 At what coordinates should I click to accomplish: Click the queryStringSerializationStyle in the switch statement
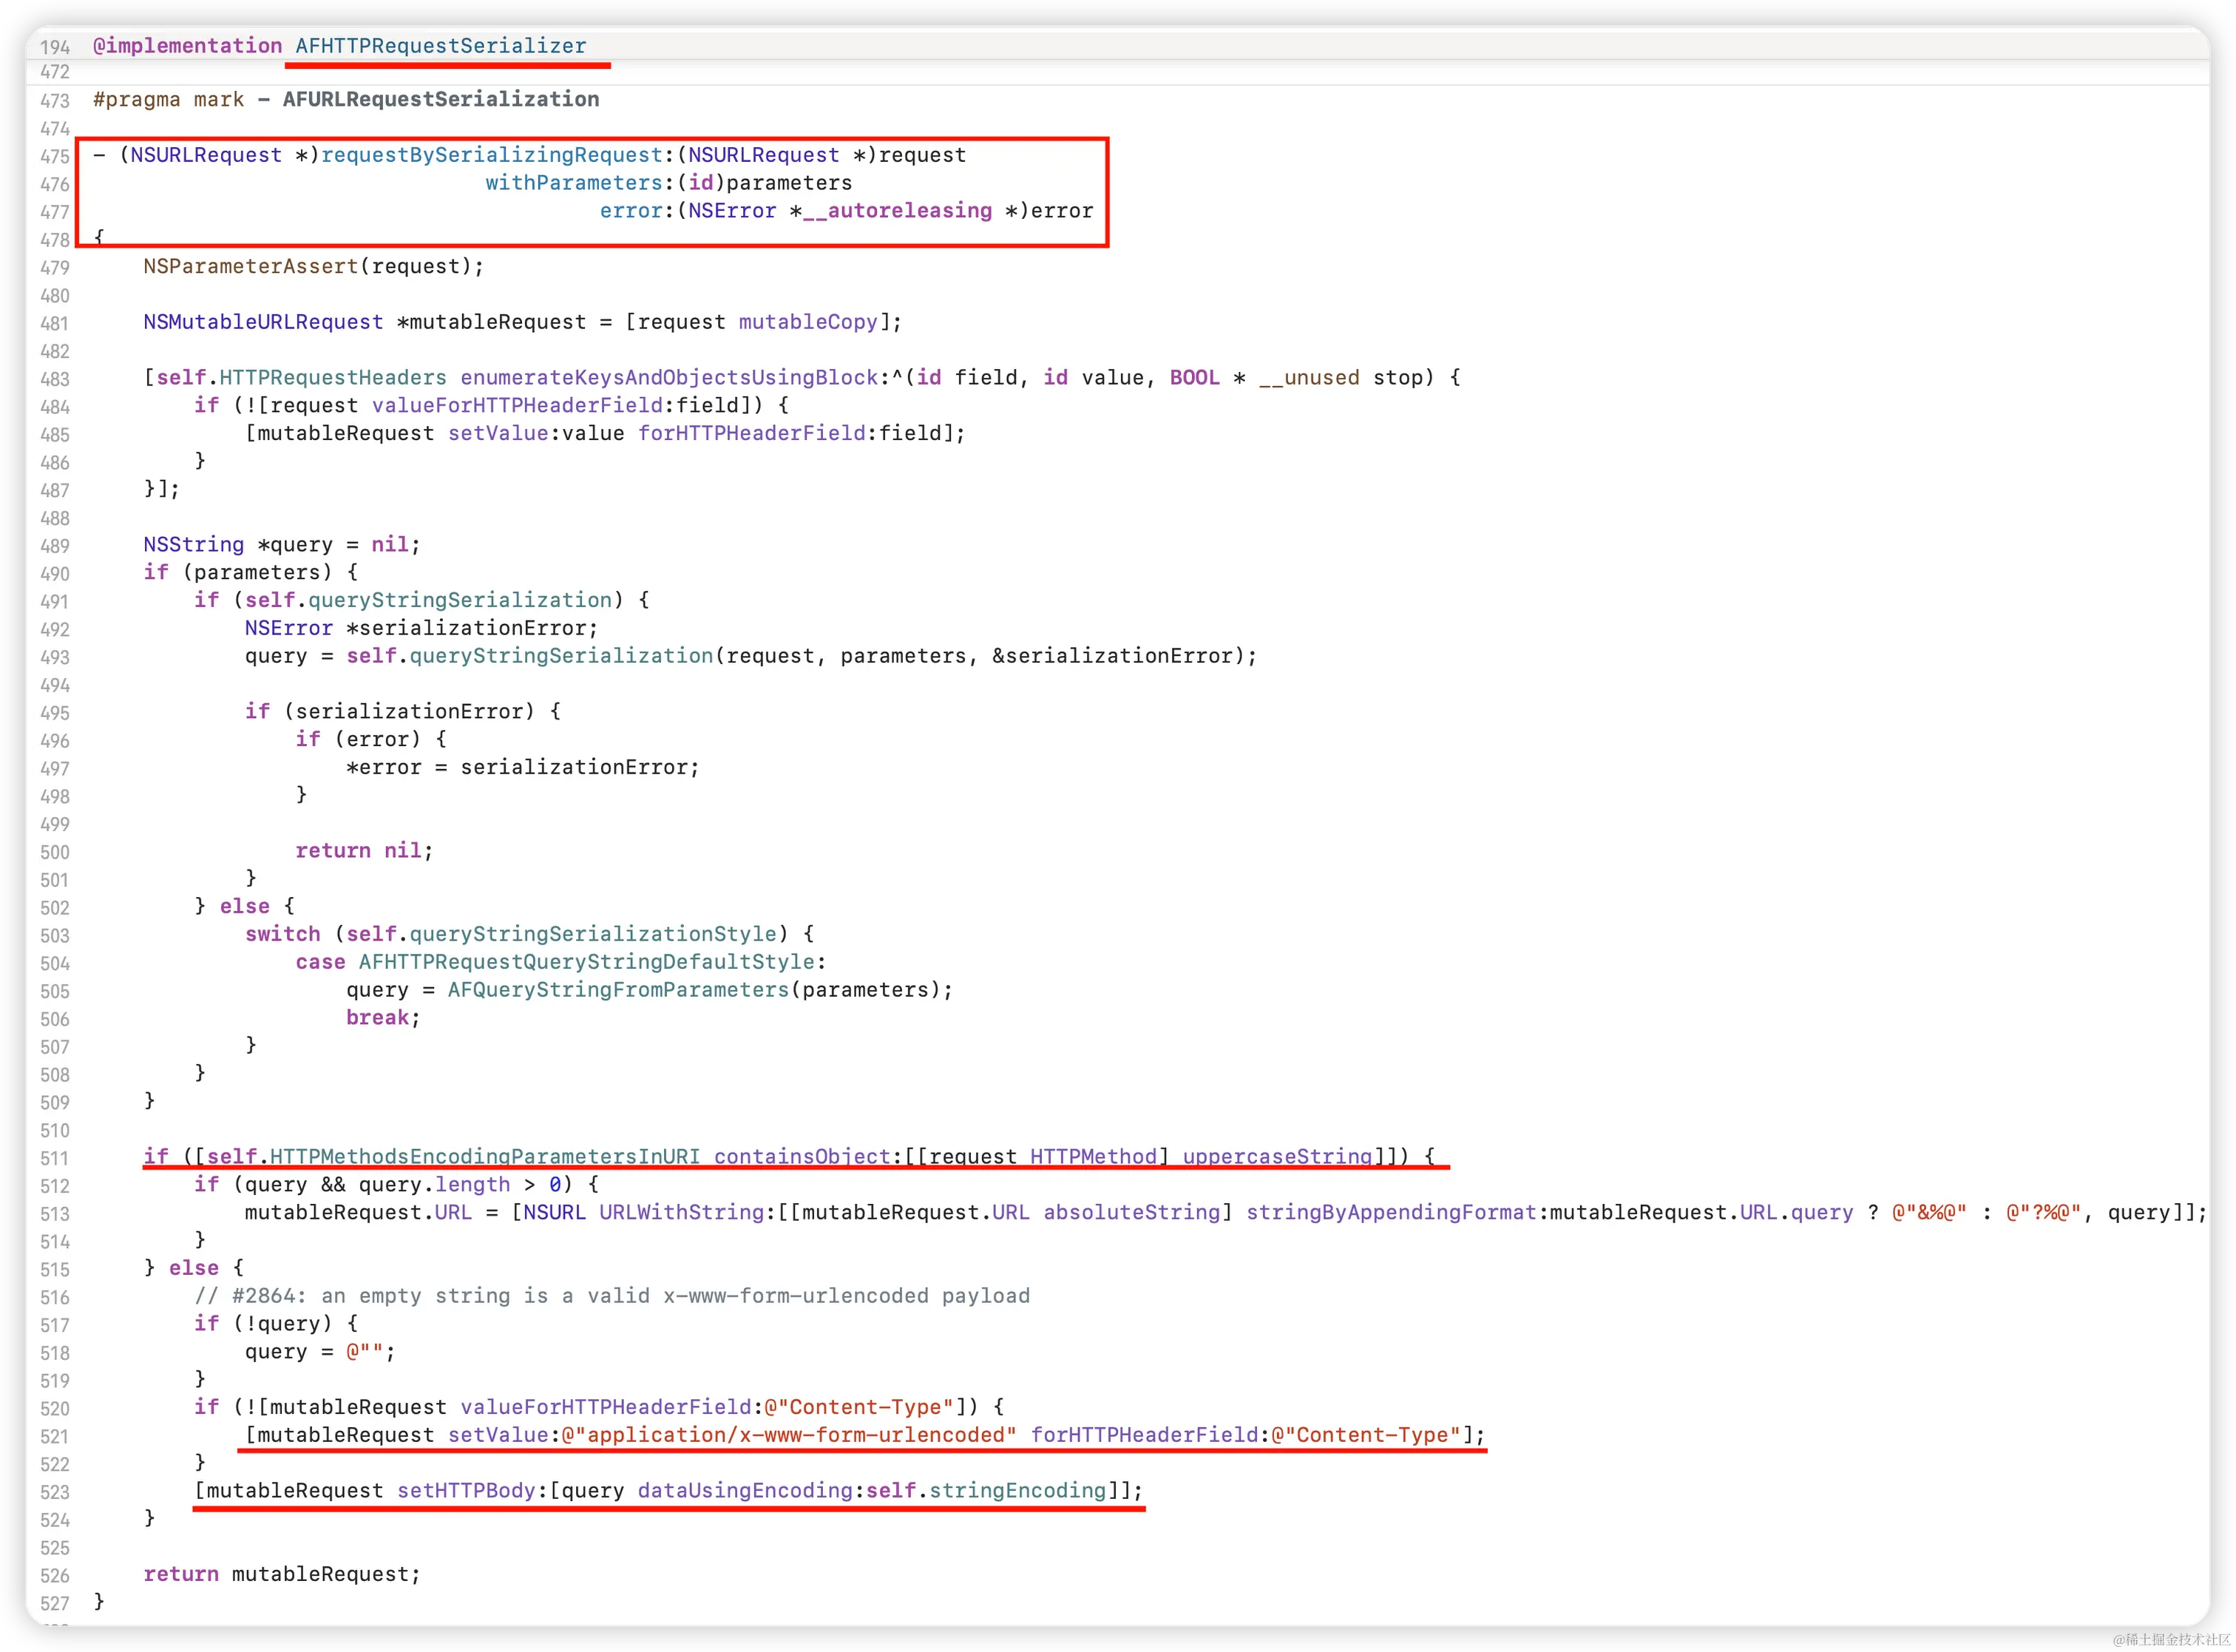click(592, 934)
